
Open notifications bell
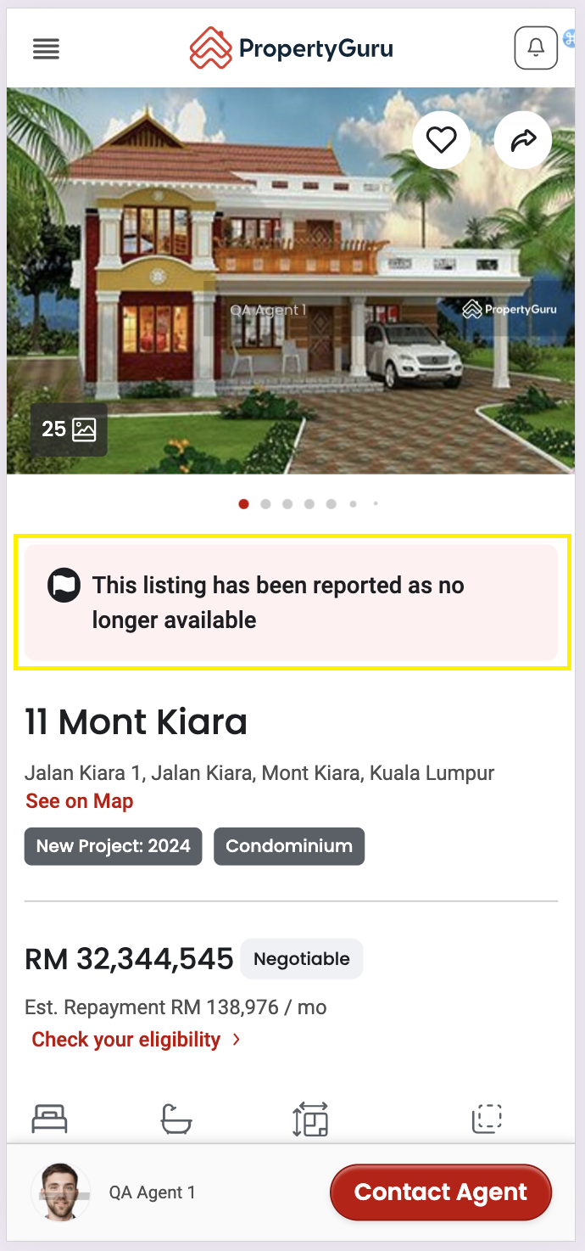tap(536, 48)
